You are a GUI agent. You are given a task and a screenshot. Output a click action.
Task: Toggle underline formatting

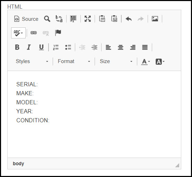pyautogui.click(x=41, y=47)
